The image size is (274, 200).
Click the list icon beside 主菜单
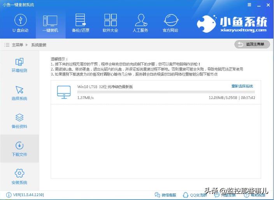tap(7, 45)
